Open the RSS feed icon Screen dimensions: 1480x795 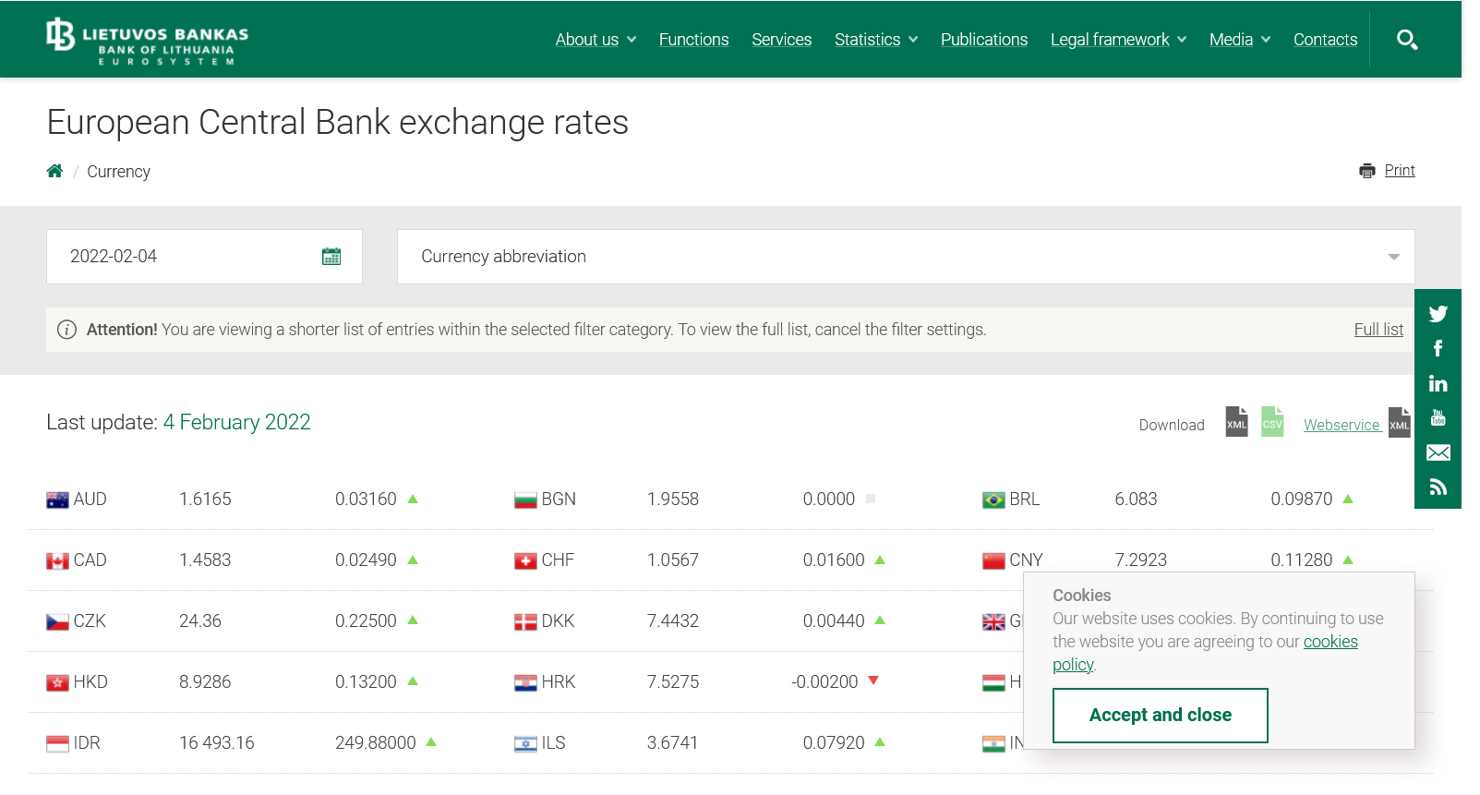(1438, 487)
